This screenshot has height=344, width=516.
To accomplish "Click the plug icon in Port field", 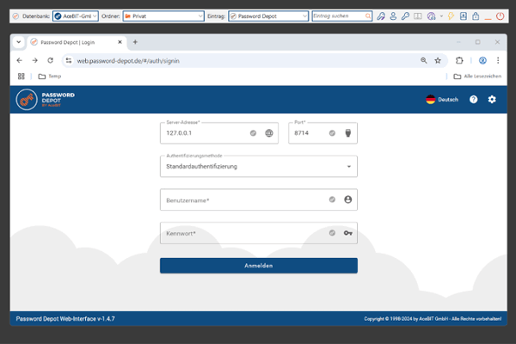I will point(347,133).
